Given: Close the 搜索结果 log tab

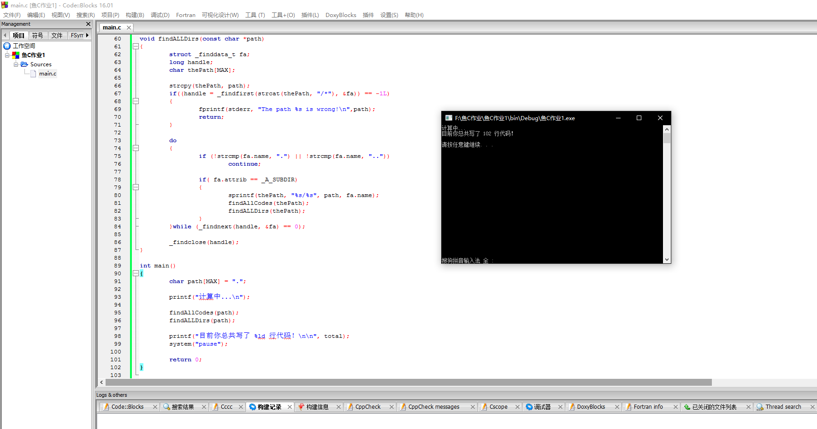Looking at the screenshot, I should pos(204,407).
